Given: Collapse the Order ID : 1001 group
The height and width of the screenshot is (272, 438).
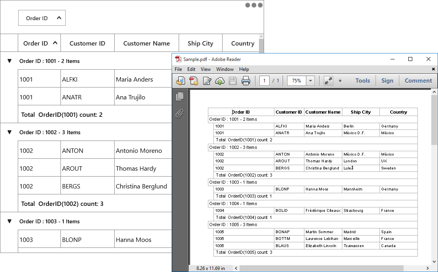Looking at the screenshot, I should (x=9, y=61).
